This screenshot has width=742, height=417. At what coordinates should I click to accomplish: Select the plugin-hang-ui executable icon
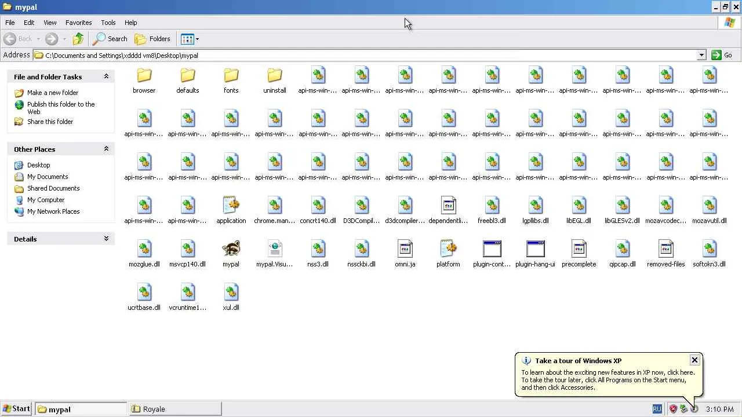coord(535,249)
